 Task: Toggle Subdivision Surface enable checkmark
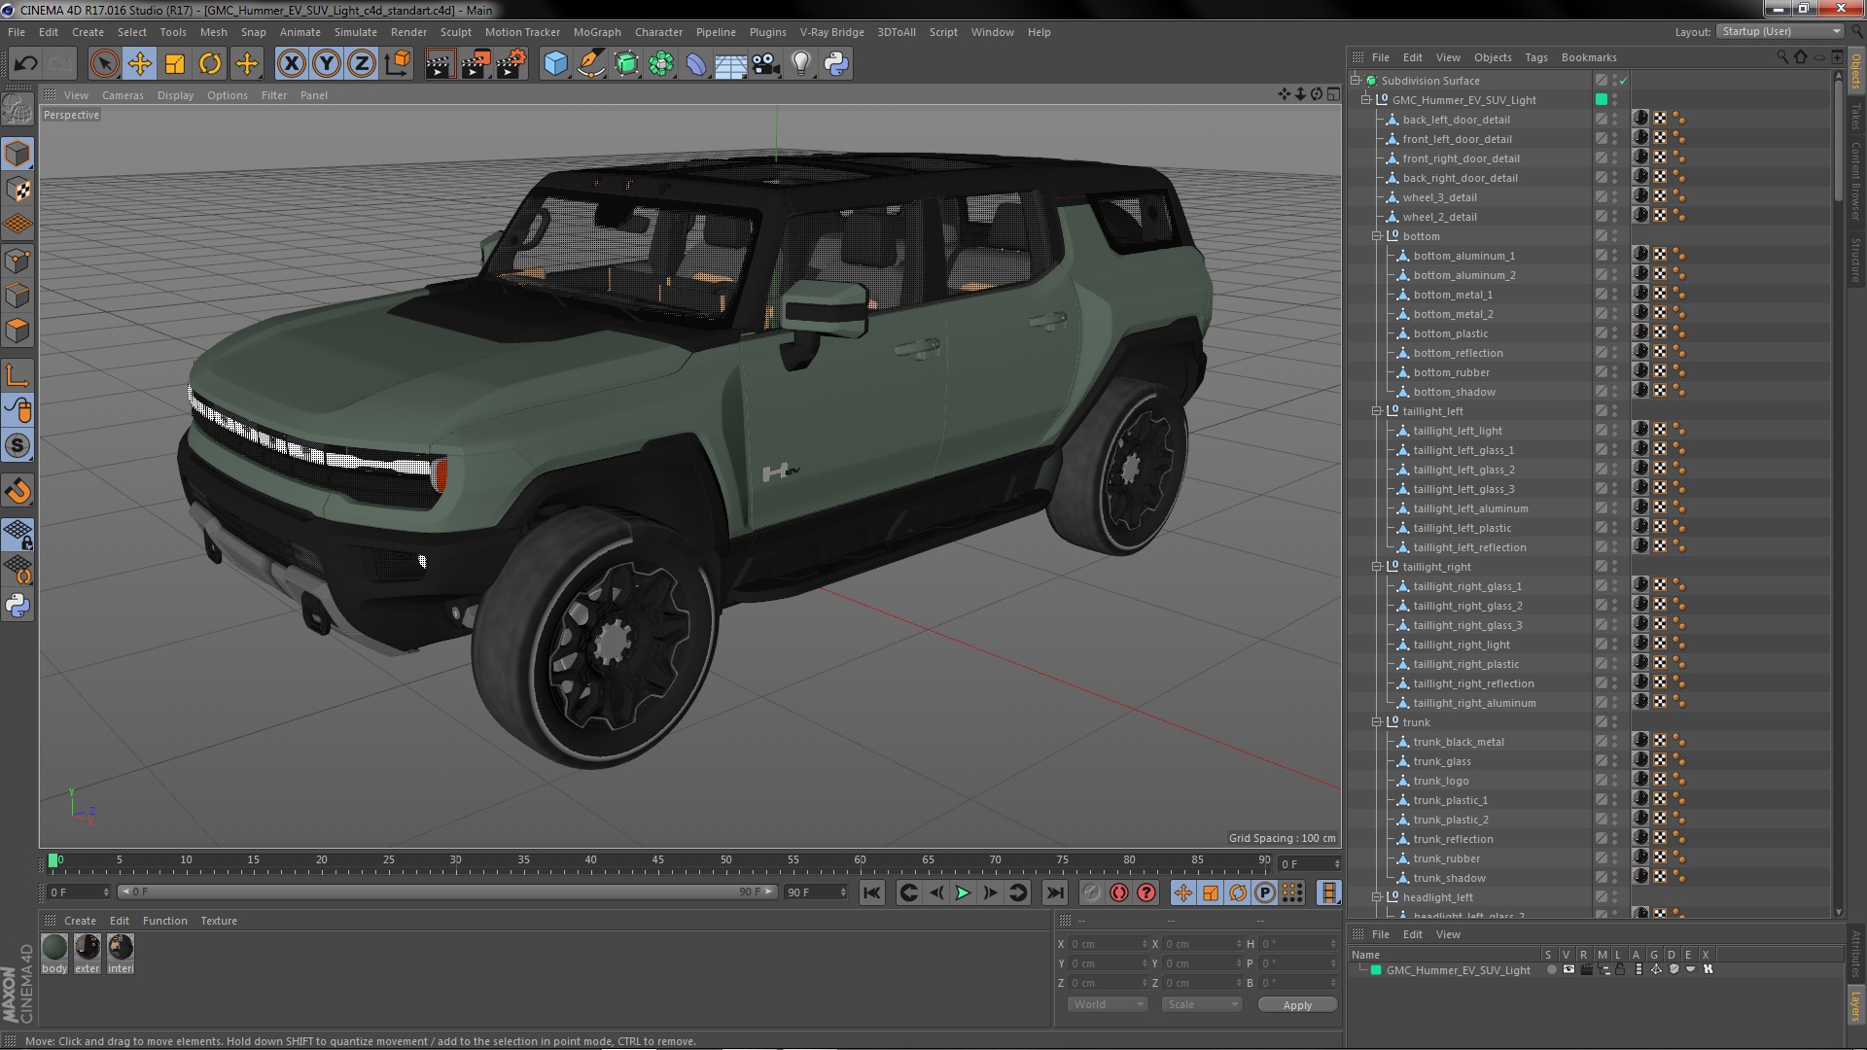pos(1624,81)
